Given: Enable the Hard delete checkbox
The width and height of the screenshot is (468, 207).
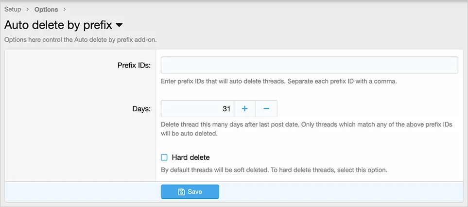Looking at the screenshot, I should (164, 157).
